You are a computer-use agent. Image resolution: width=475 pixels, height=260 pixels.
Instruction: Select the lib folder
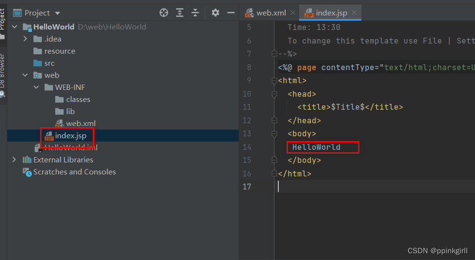pos(70,112)
